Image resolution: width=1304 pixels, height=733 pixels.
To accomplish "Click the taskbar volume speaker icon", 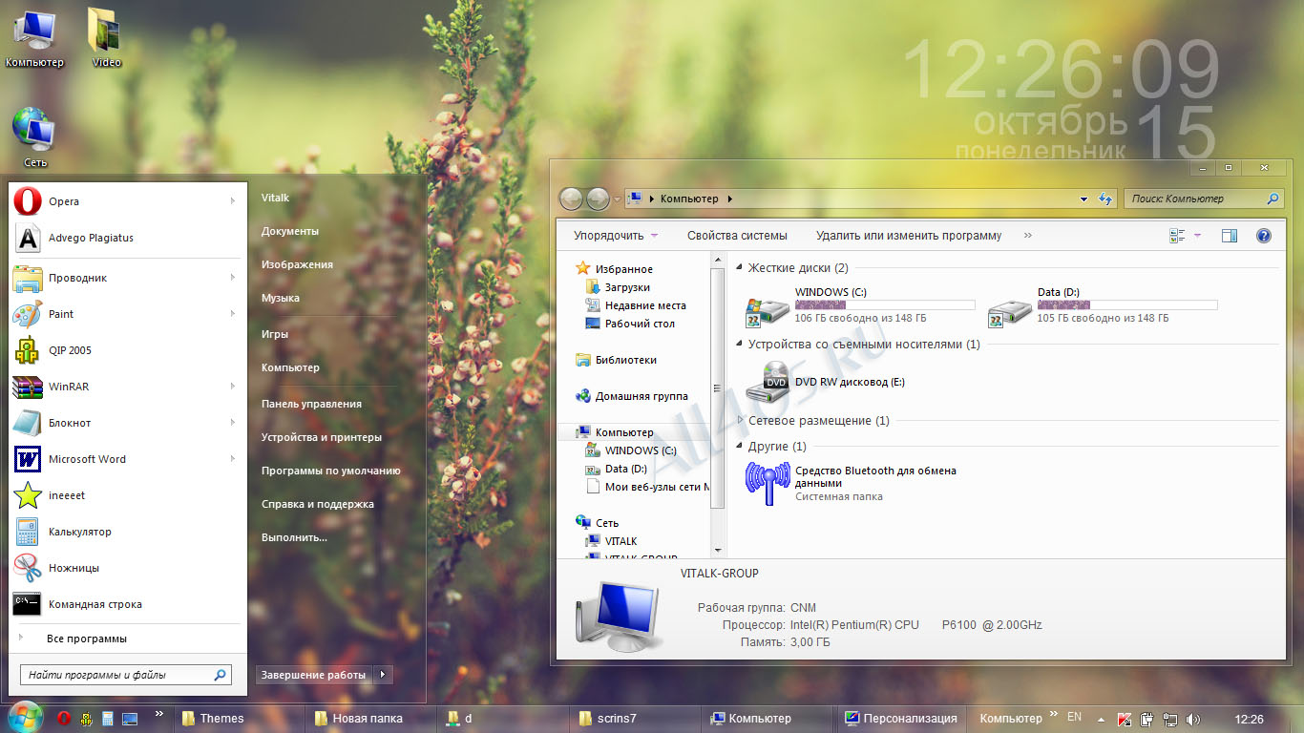I will point(1193,719).
